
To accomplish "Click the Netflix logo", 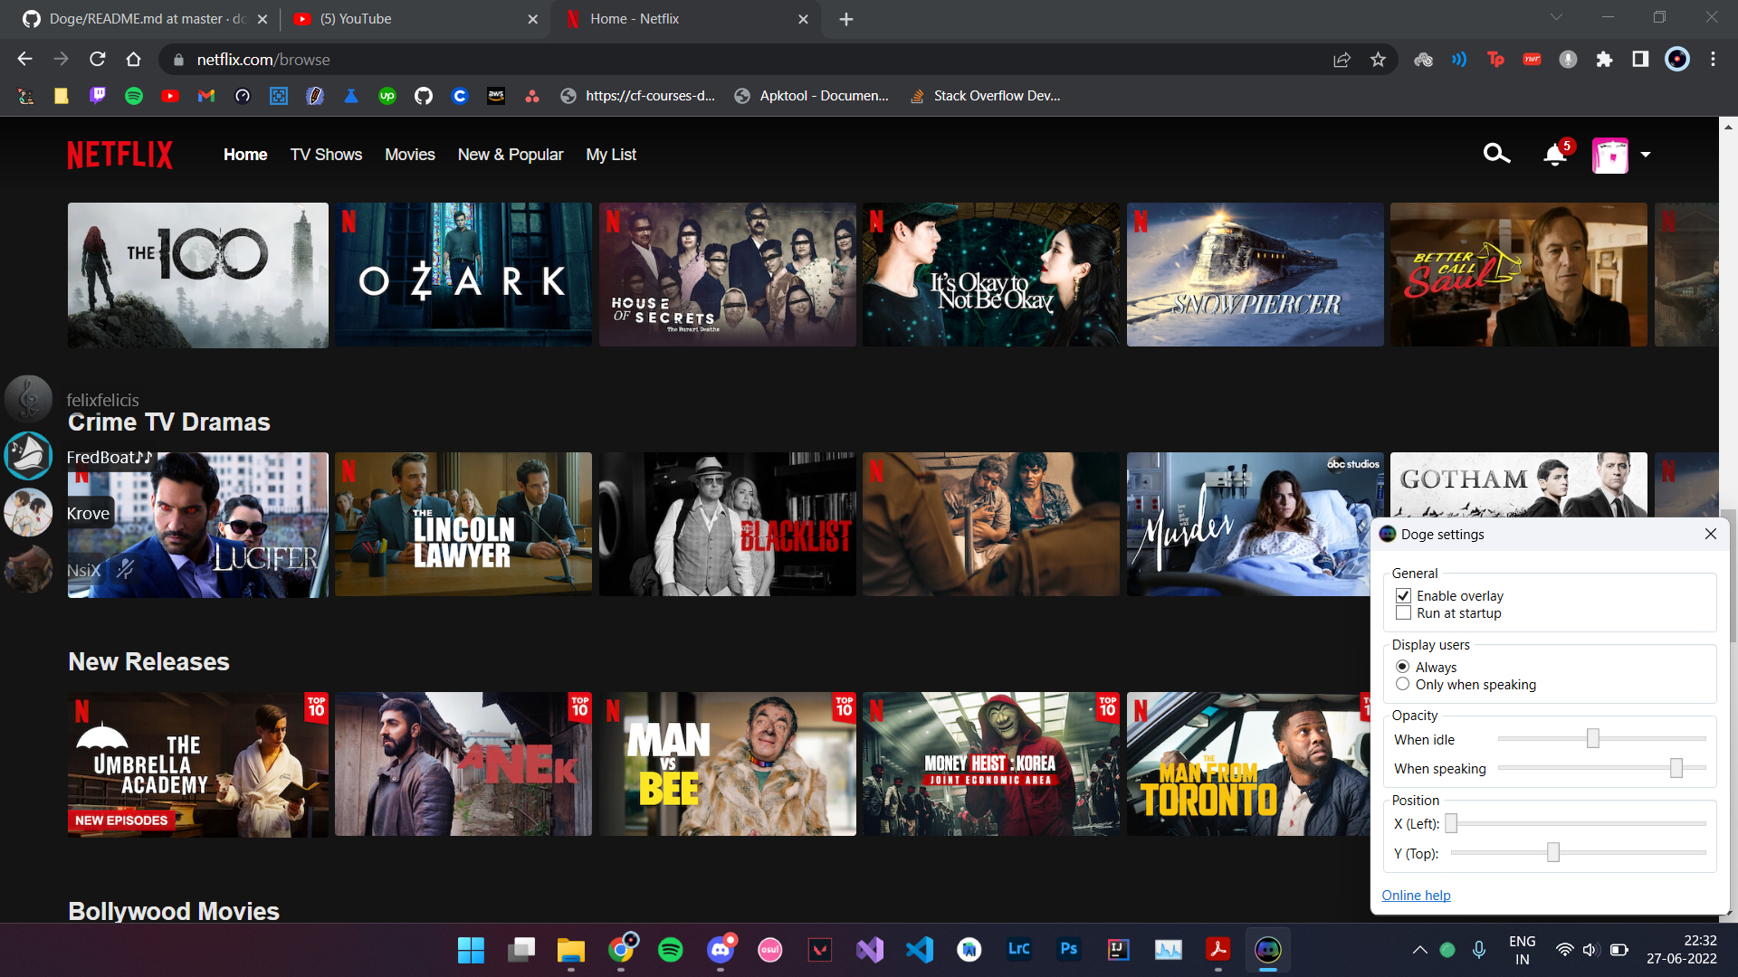I will pyautogui.click(x=119, y=155).
